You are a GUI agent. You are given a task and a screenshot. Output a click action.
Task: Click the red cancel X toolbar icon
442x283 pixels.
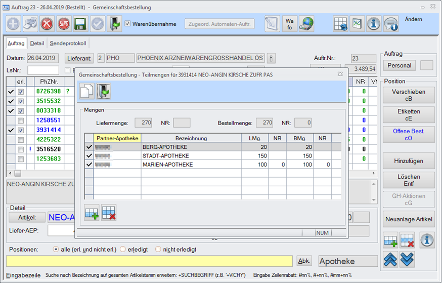pyautogui.click(x=47, y=24)
